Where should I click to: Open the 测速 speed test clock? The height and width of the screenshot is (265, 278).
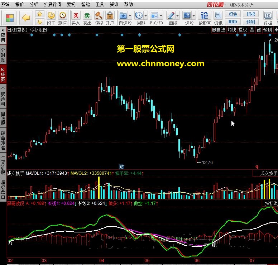(62, 18)
